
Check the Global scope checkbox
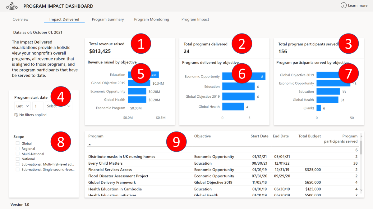(17, 144)
